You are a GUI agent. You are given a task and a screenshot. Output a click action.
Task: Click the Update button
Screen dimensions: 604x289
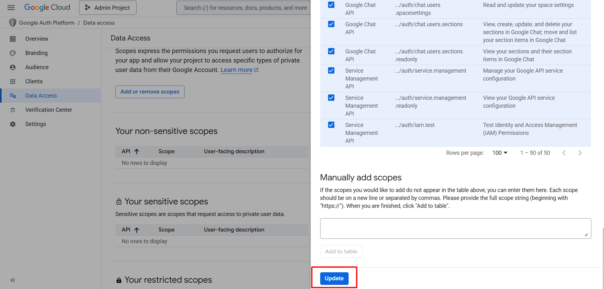334,278
